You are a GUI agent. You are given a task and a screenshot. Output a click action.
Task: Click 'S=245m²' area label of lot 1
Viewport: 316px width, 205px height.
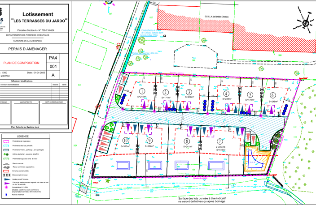142,97
